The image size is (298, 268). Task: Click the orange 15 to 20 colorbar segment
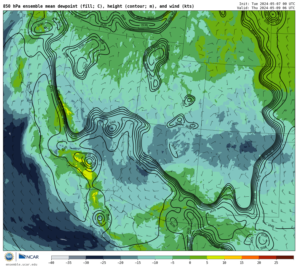250,257
